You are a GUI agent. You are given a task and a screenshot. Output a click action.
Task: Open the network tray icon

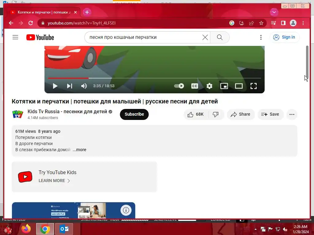[278, 229]
